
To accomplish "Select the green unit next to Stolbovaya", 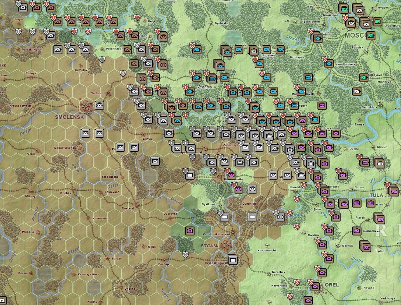I will pyautogui.click(x=364, y=77).
